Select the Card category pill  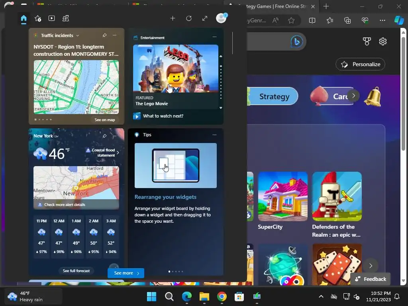[x=332, y=96]
